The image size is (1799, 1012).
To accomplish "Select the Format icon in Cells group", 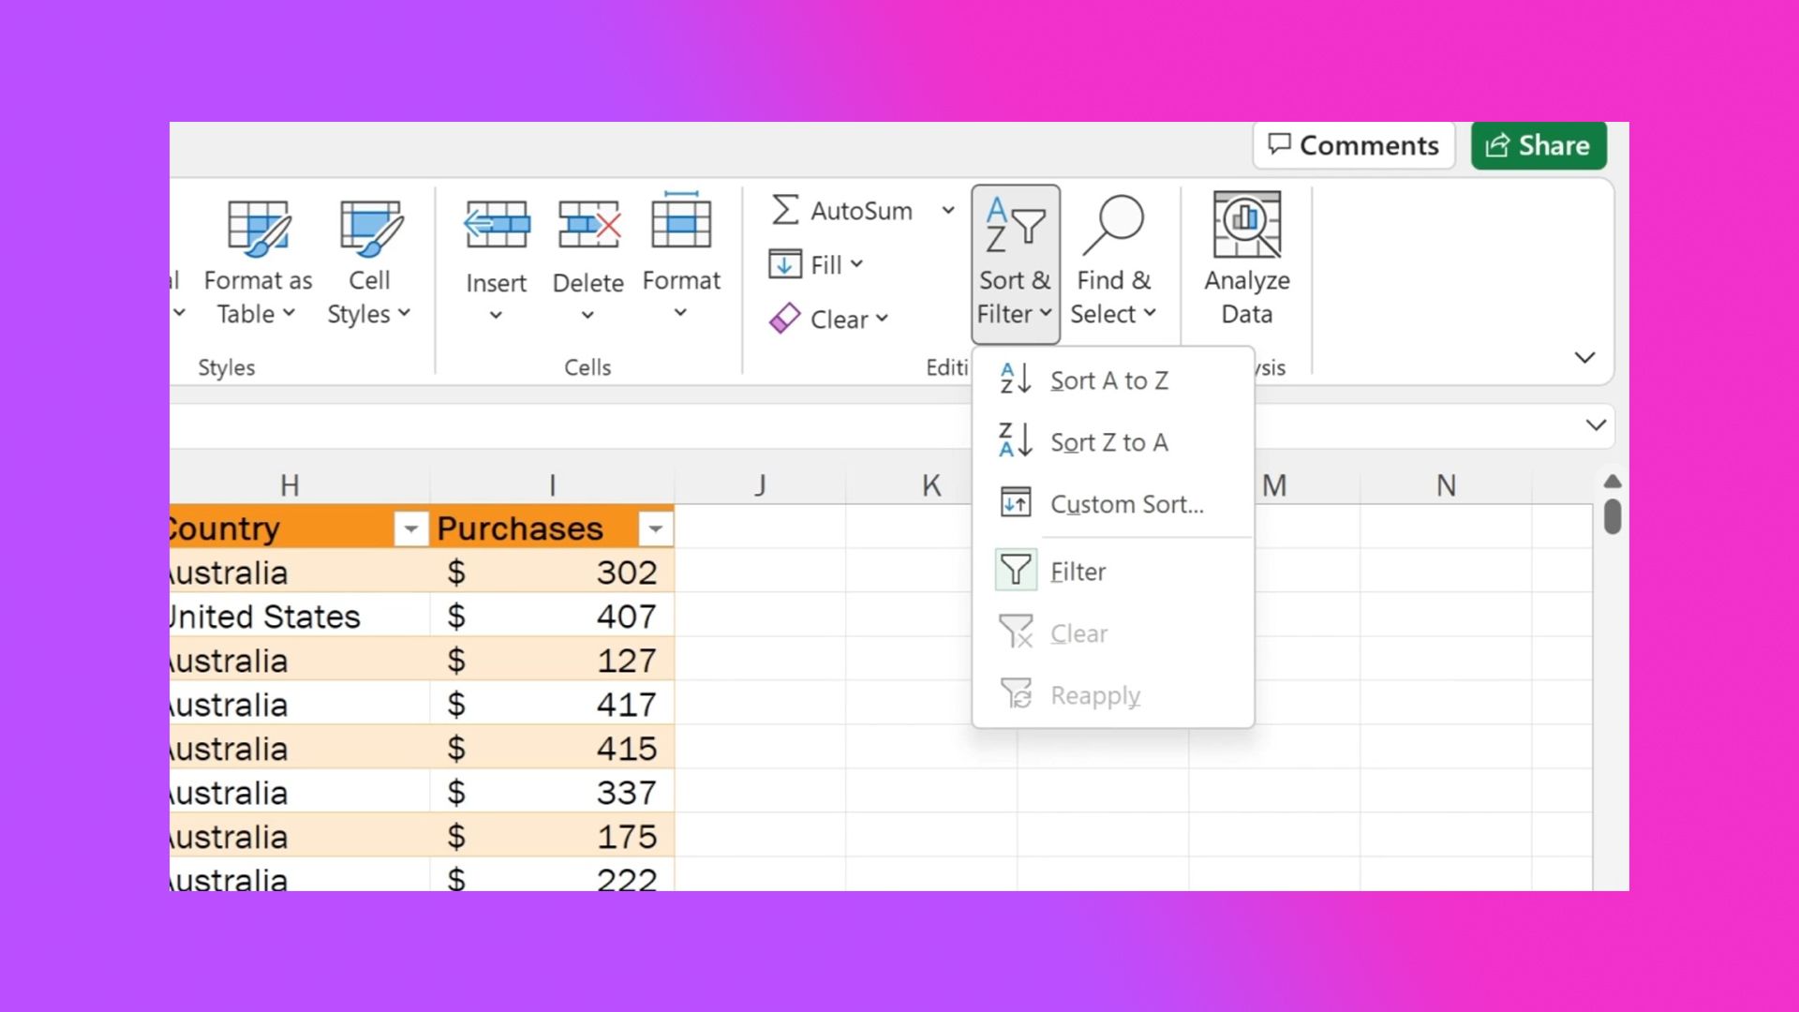I will 681,225.
